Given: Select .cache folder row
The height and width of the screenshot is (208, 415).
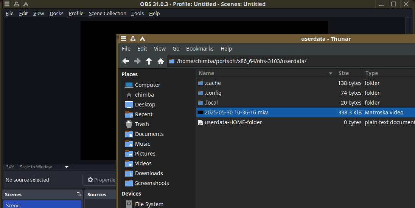Looking at the screenshot, I should pos(306,83).
